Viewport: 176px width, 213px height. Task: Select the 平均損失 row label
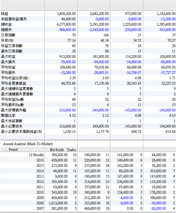8,73
